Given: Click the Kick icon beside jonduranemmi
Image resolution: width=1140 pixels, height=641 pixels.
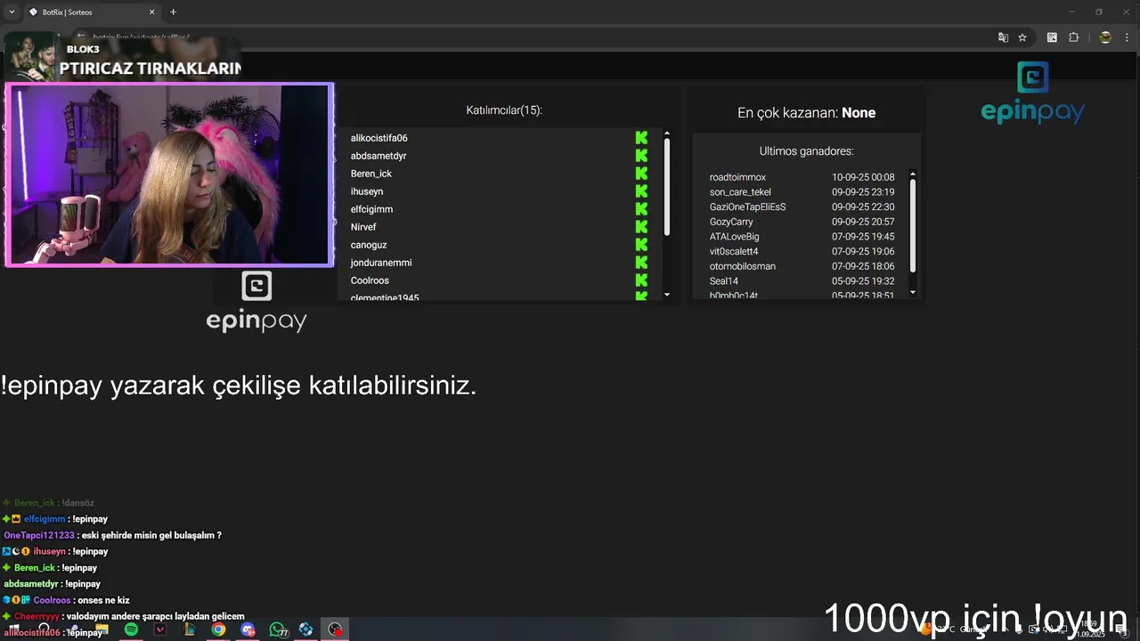Looking at the screenshot, I should tap(641, 263).
